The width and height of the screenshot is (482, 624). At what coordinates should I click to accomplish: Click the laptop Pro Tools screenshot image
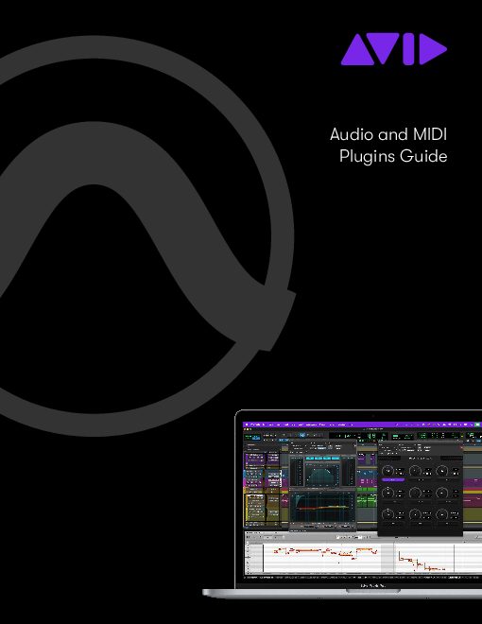tap(342, 504)
